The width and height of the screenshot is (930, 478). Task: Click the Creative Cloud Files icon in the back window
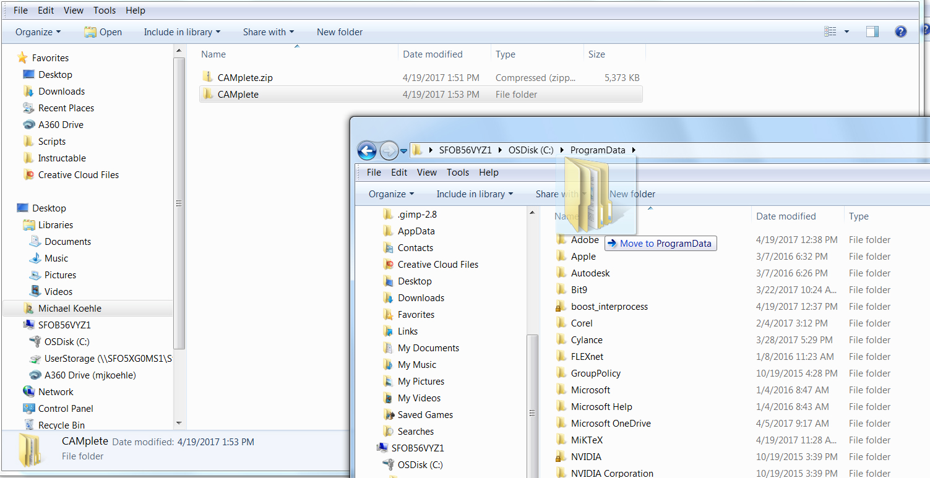point(28,174)
